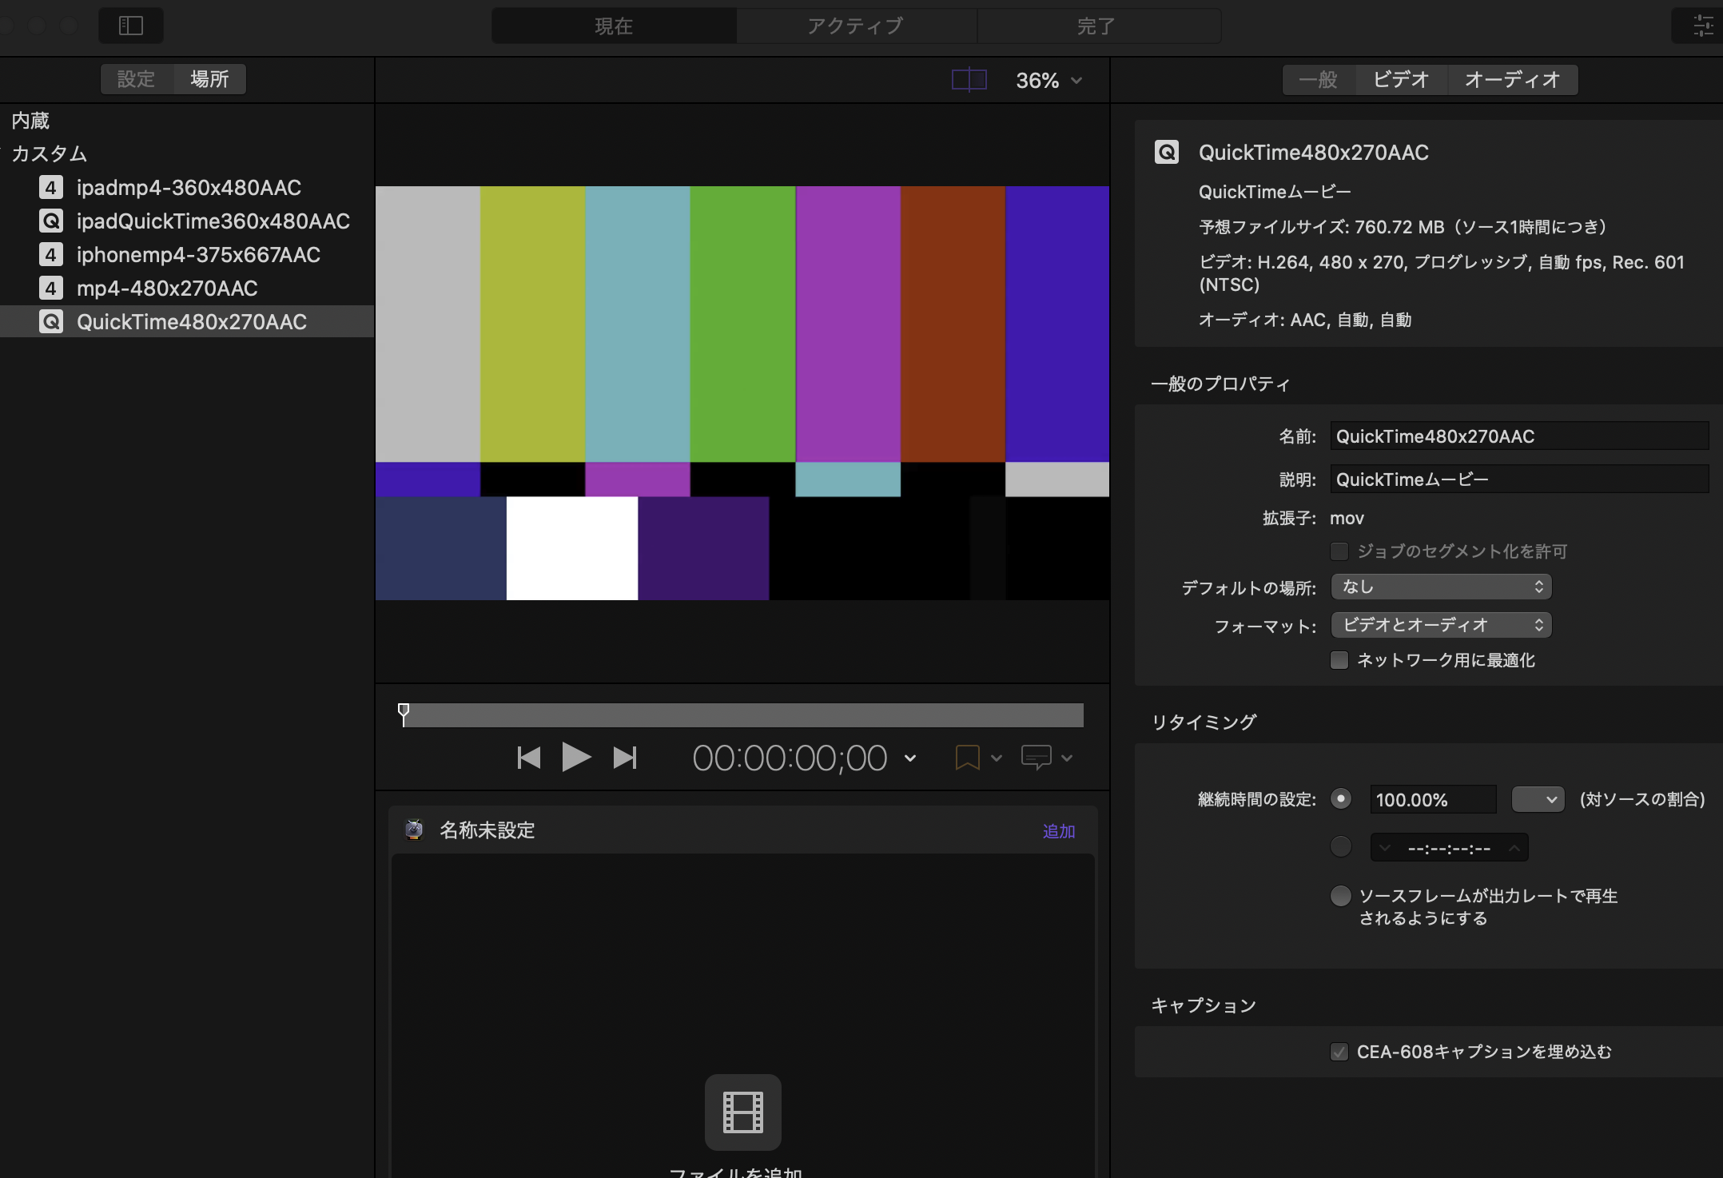
Task: Open the inspector sliders icon
Action: point(1702,26)
